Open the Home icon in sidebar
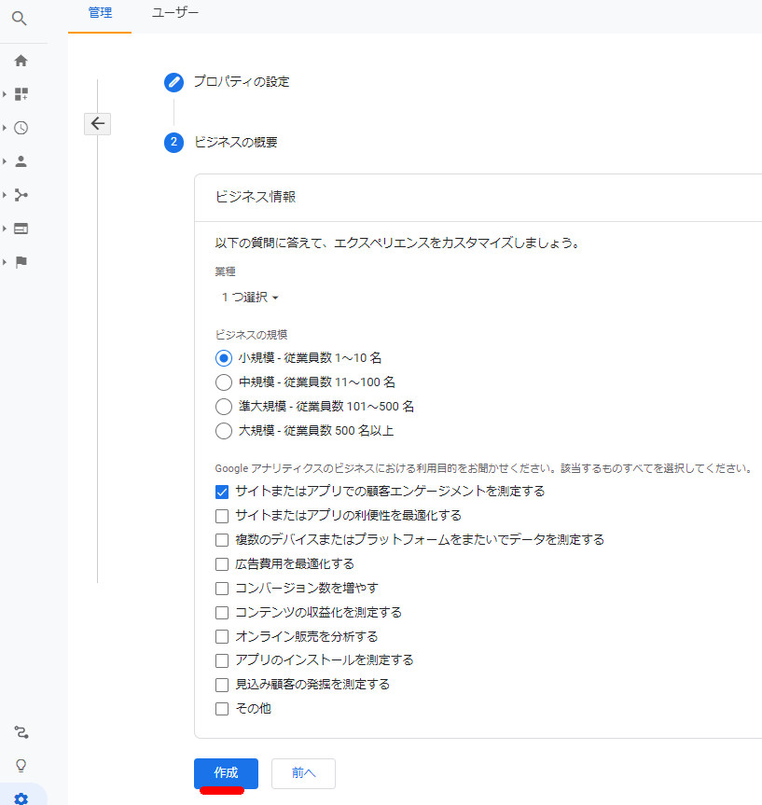The width and height of the screenshot is (762, 805). tap(21, 61)
